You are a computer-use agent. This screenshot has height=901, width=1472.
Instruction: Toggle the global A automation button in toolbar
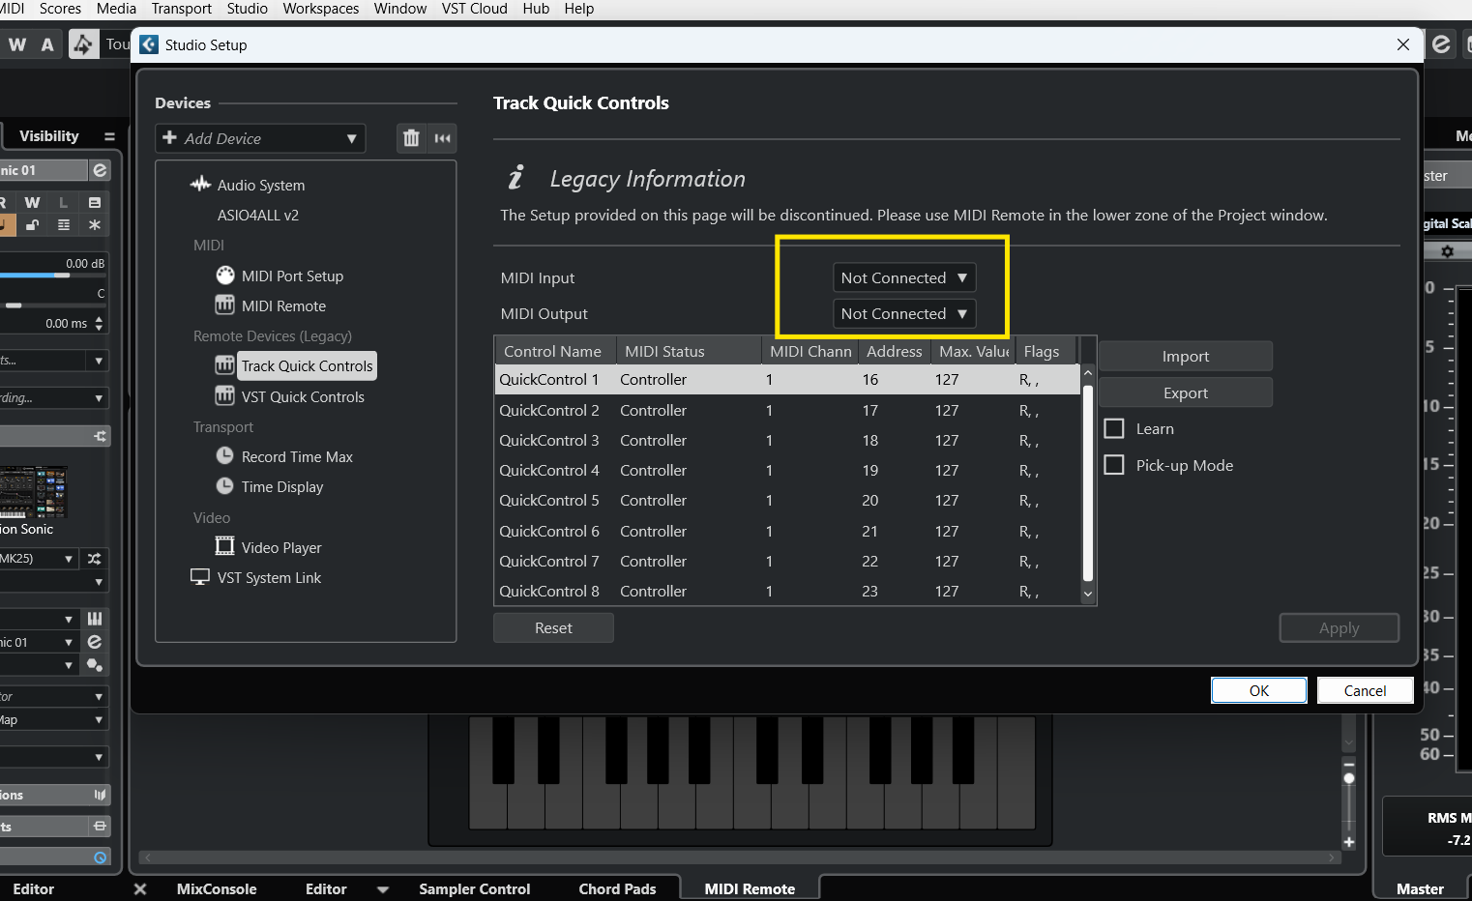pos(47,44)
